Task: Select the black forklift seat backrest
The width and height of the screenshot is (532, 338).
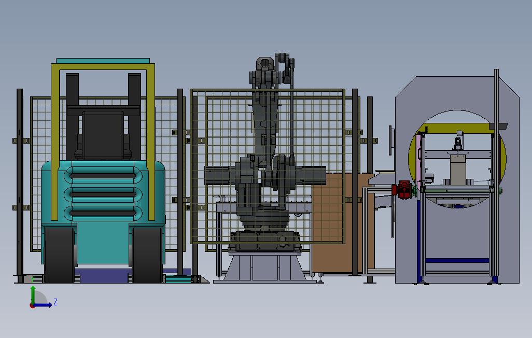Action: (103, 135)
